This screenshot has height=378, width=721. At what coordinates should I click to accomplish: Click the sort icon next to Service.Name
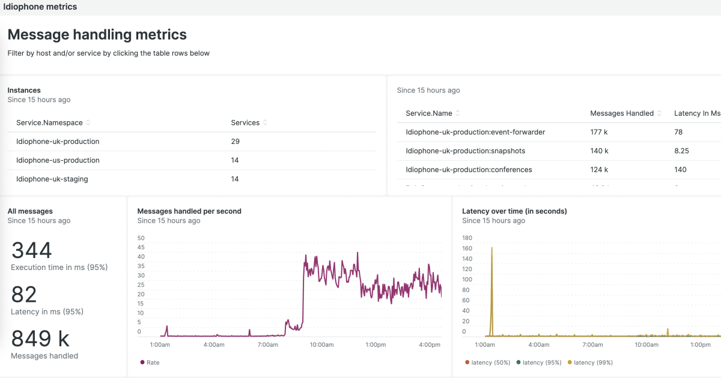(x=458, y=113)
